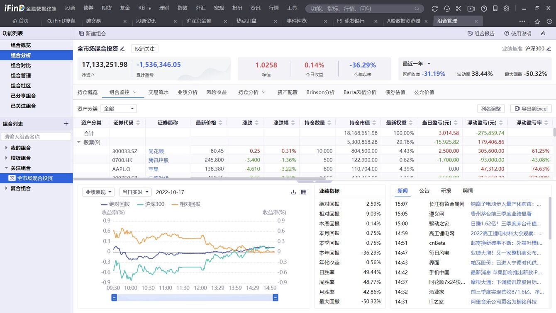Image resolution: width=556 pixels, height=313 pixels.
Task: Open 腾讯控股 security link in table
Action: click(x=159, y=160)
